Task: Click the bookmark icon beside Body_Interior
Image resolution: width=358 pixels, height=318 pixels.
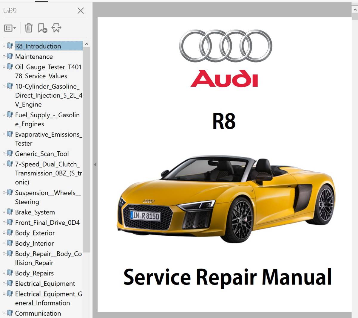Action: coord(10,243)
